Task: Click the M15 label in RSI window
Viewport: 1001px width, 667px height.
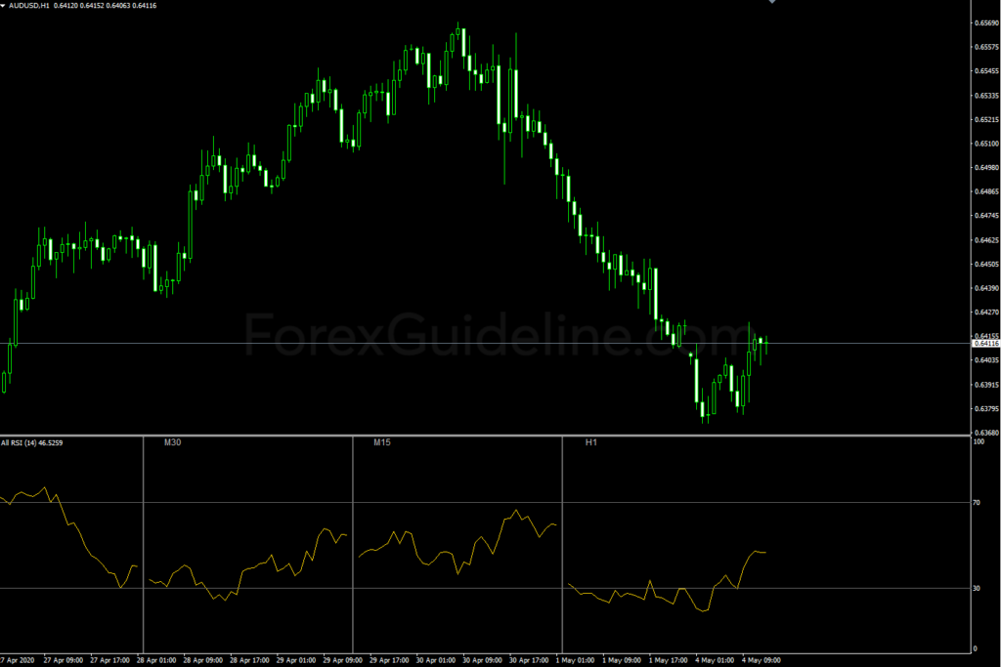Action: 382,442
